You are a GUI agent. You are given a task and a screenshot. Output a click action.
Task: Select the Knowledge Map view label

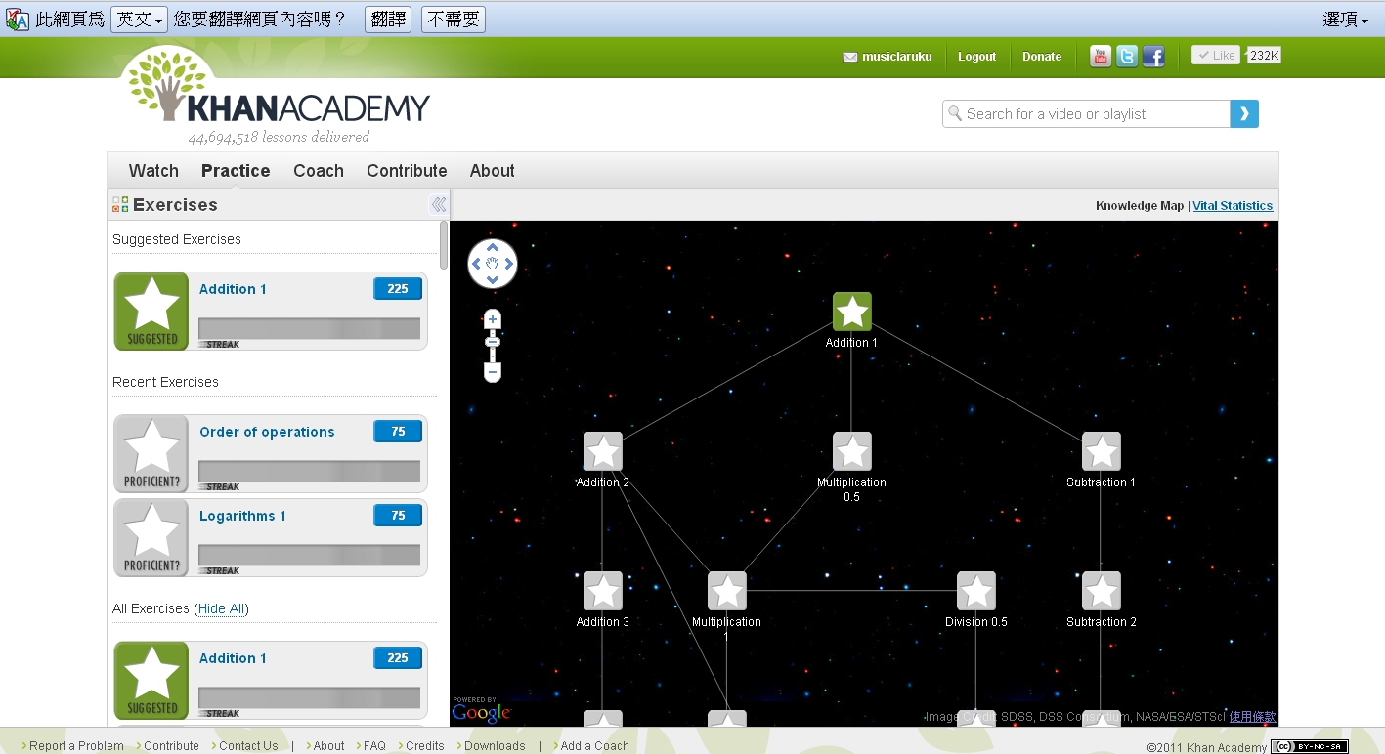pos(1140,206)
